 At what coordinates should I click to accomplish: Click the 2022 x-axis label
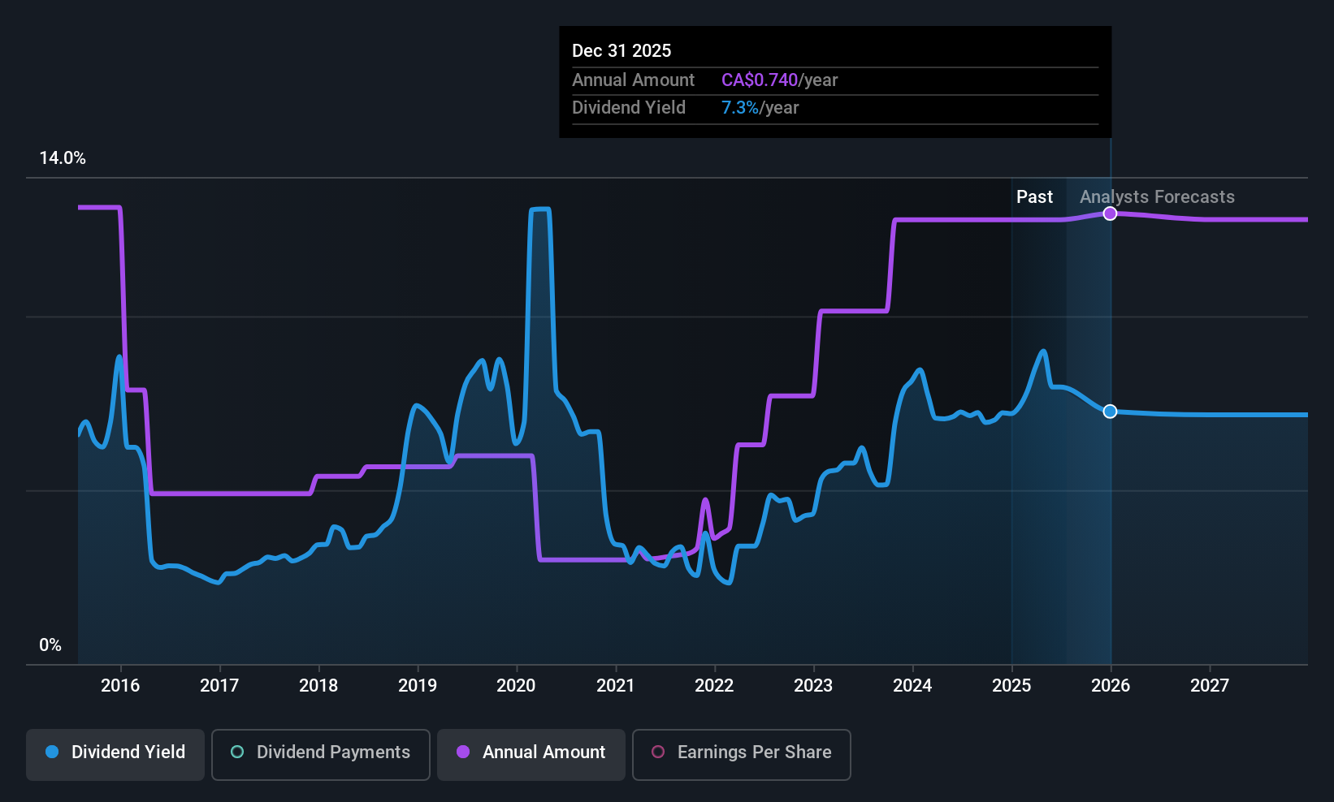[x=714, y=686]
